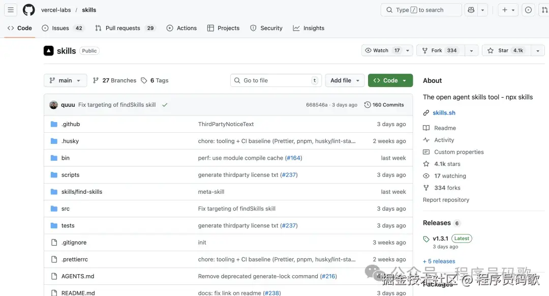Click the Watch button
Screen dimensions: 549x296
coord(382,50)
